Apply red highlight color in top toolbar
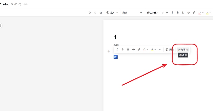Image resolution: width=213 pixels, height=111 pixels. click(x=199, y=13)
